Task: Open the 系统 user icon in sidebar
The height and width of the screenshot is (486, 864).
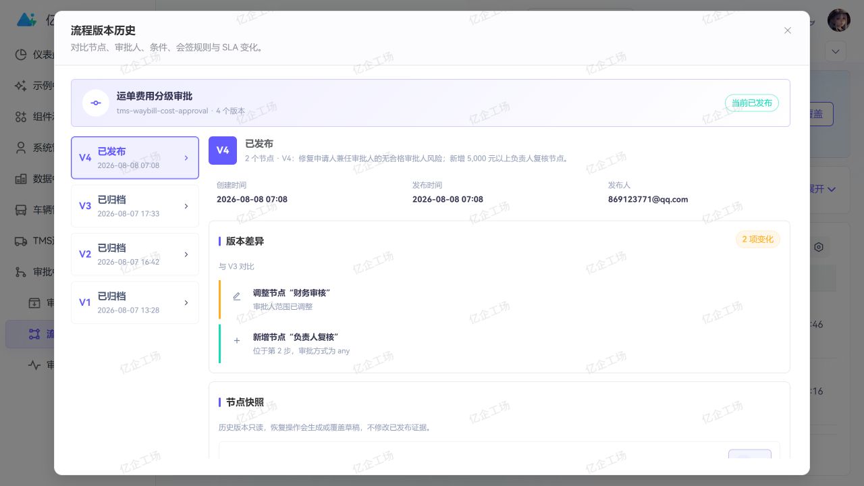Action: point(21,147)
